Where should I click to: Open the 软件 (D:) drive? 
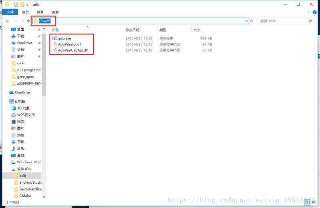24,169
